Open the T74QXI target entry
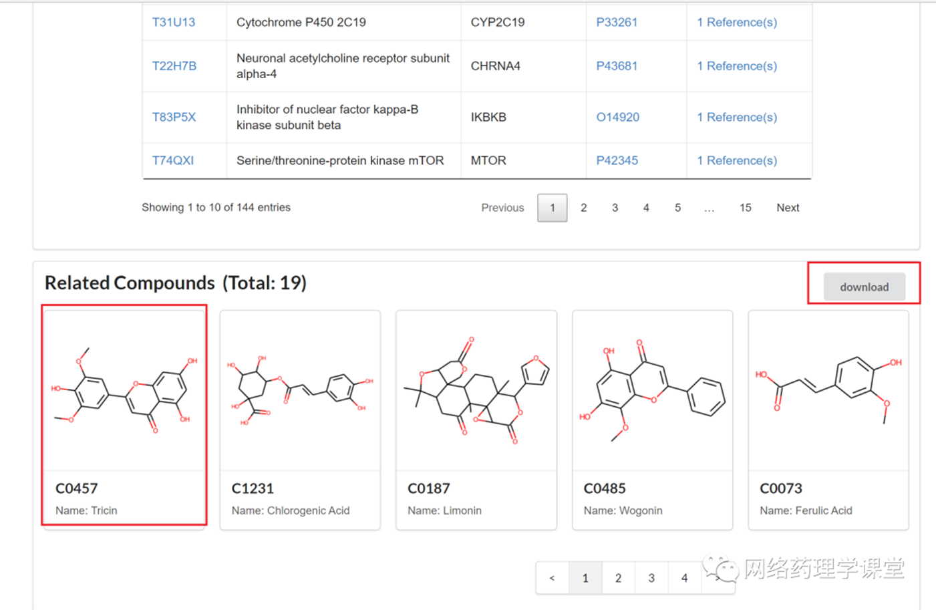 pyautogui.click(x=173, y=160)
